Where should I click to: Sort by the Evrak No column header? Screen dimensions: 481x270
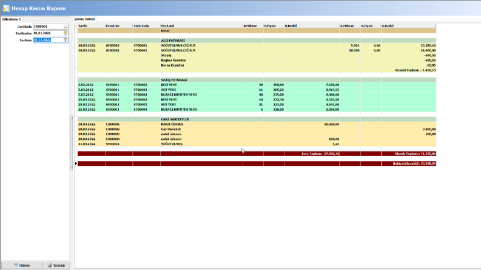click(x=119, y=25)
